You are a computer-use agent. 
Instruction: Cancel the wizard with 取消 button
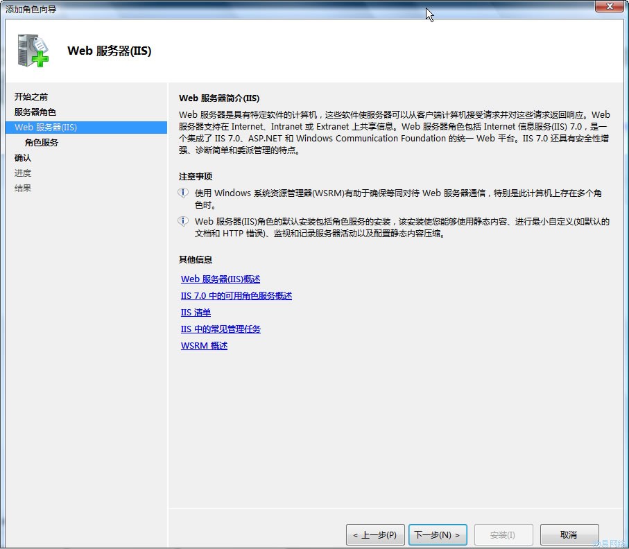click(569, 535)
